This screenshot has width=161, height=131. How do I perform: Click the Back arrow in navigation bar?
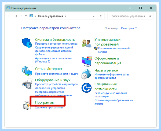pyautogui.click(x=9, y=16)
